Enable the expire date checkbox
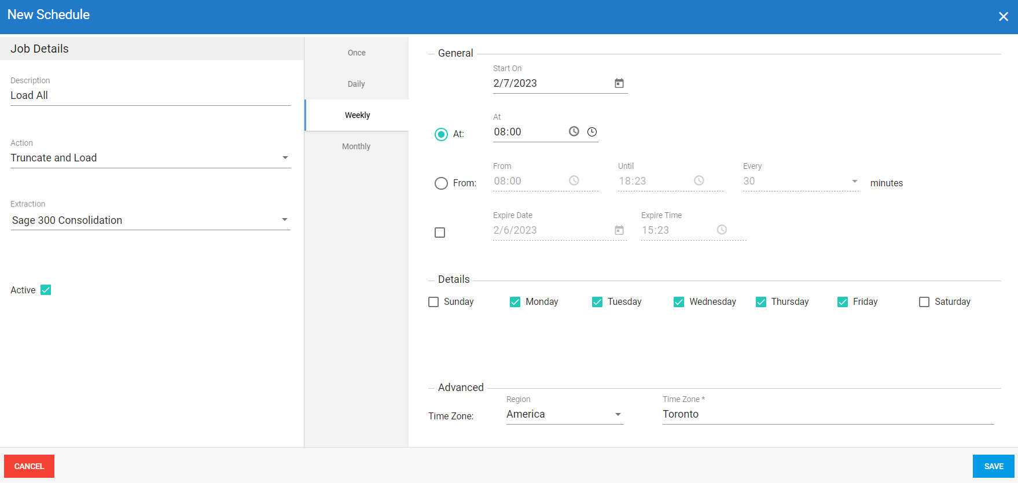This screenshot has height=483, width=1018. point(440,233)
